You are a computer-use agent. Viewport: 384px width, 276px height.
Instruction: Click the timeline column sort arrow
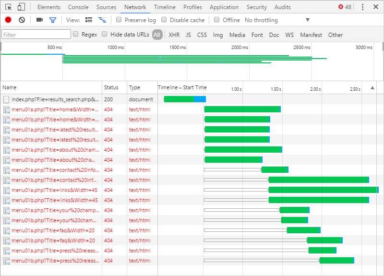point(372,88)
